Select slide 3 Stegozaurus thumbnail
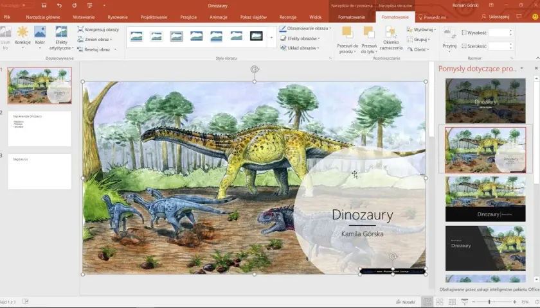This screenshot has height=308, width=540. [40, 171]
